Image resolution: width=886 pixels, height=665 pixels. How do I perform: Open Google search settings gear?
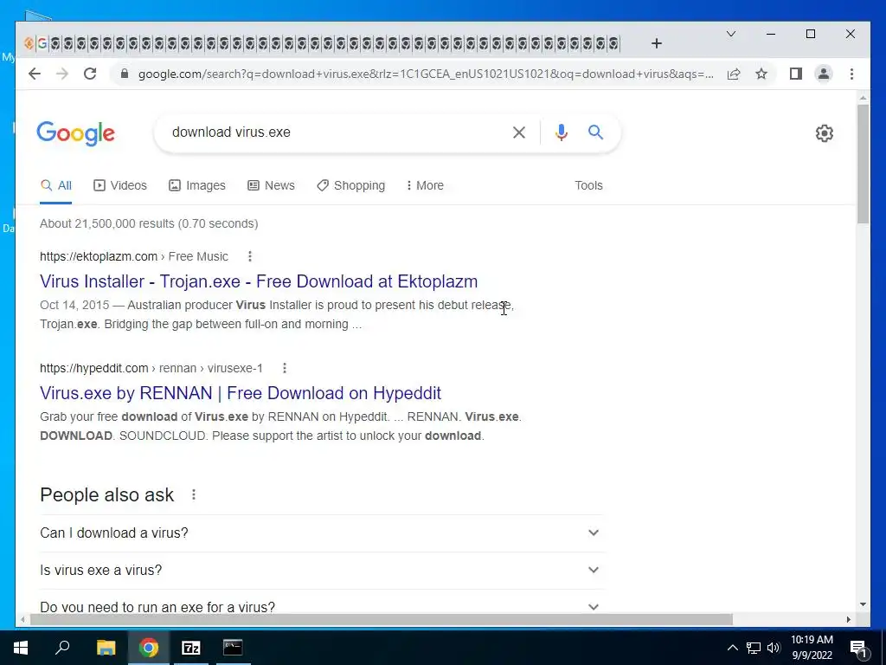824,133
